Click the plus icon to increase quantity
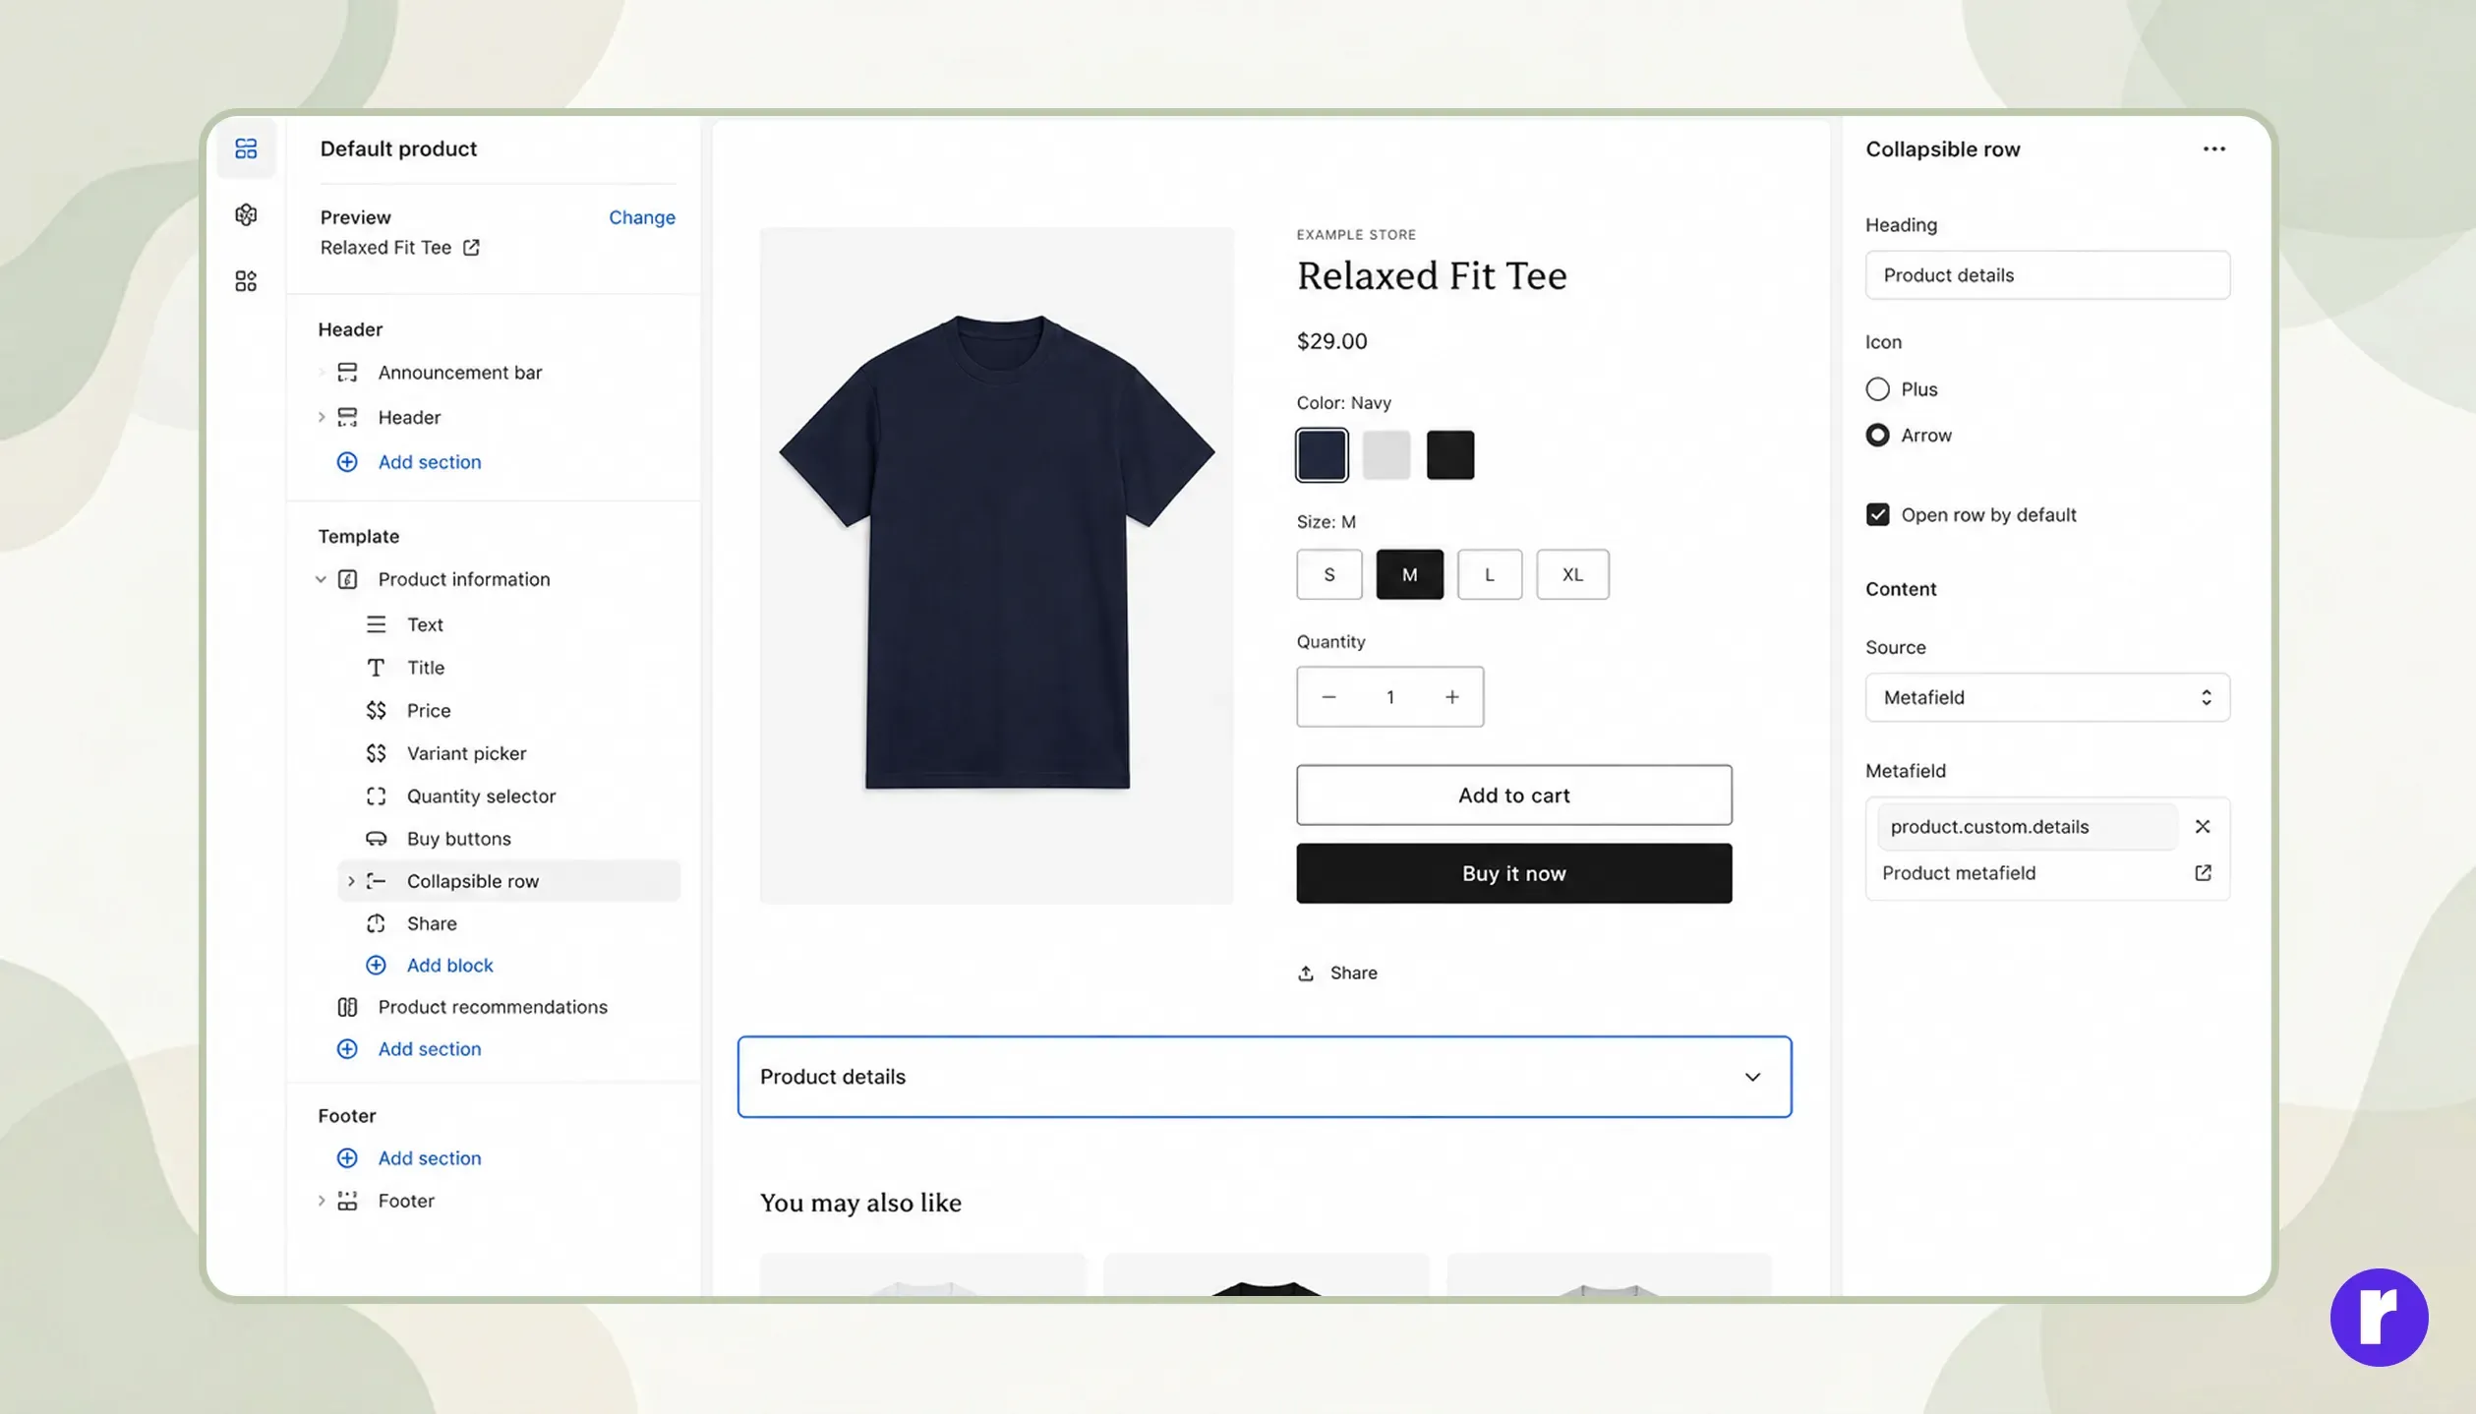 pyautogui.click(x=1451, y=696)
